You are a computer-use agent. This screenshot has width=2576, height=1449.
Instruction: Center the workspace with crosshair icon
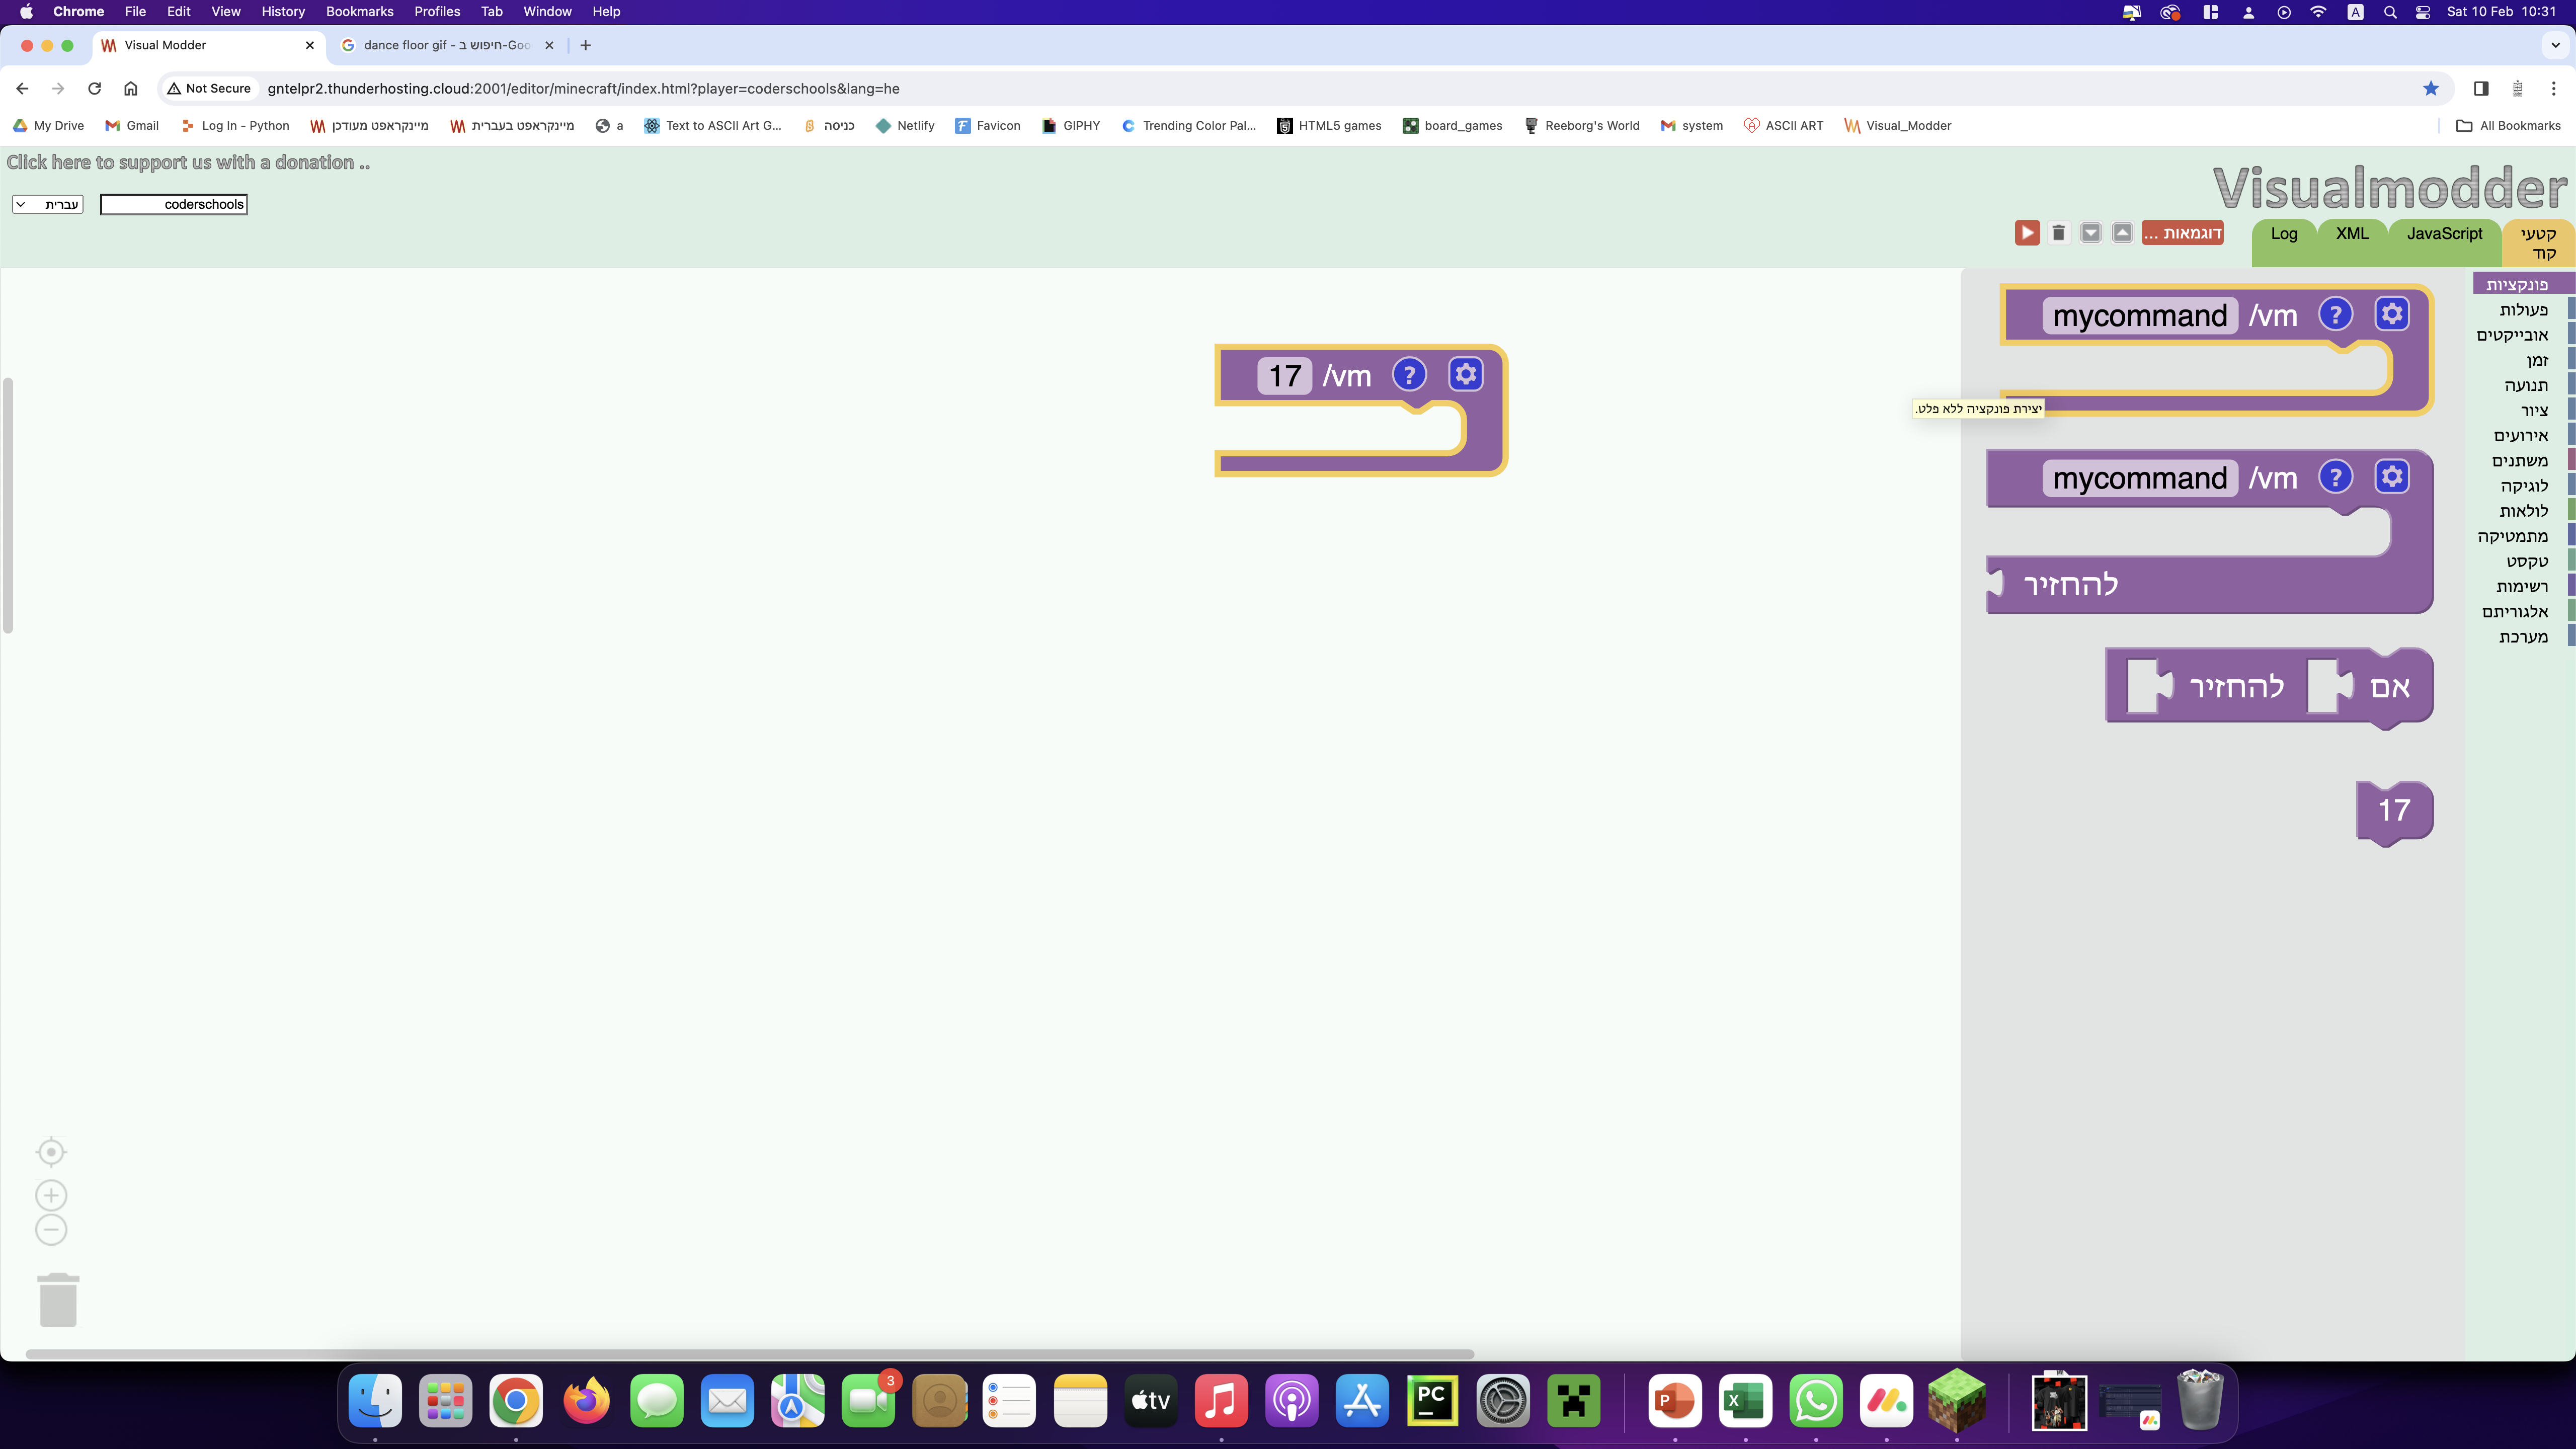point(51,1152)
